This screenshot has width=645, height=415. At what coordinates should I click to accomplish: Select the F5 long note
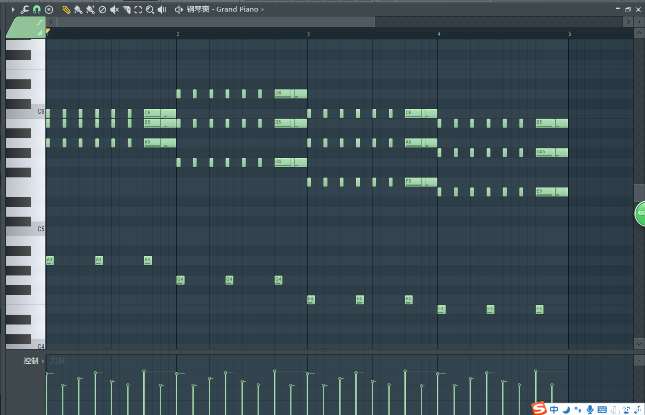coord(421,182)
